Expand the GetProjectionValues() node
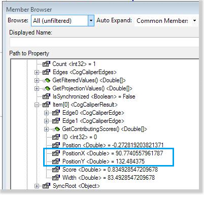 (37, 88)
